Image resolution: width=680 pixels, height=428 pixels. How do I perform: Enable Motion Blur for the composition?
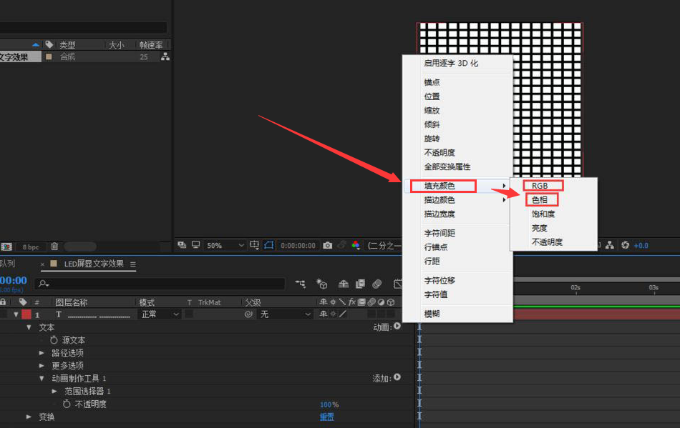click(377, 284)
